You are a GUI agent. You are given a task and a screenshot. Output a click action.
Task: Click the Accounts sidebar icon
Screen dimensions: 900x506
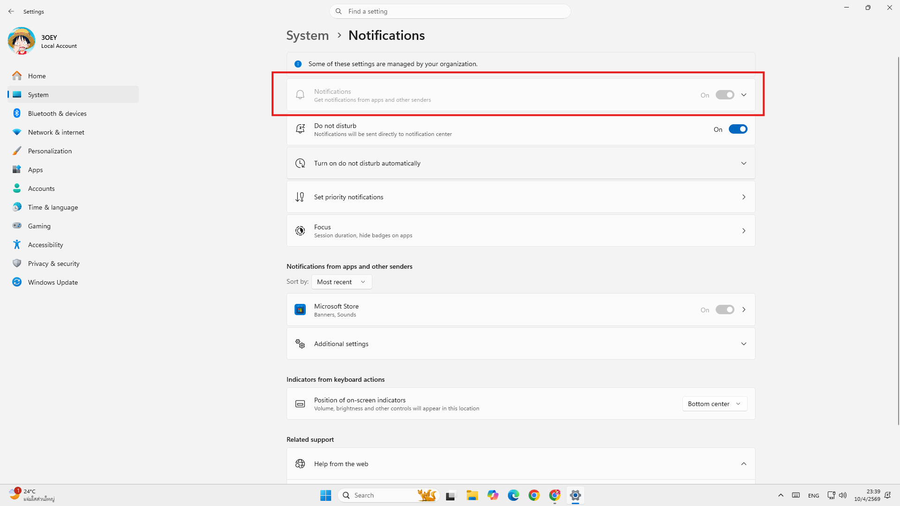(x=17, y=189)
